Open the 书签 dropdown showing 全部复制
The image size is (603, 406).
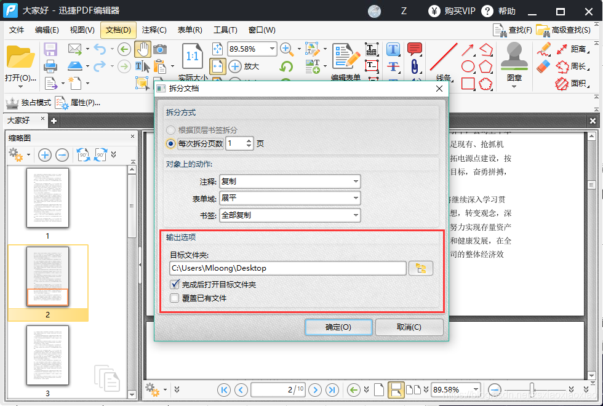tap(290, 215)
